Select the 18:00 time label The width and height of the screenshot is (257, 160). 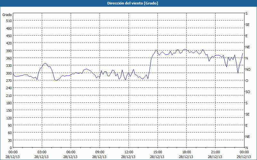187,152
